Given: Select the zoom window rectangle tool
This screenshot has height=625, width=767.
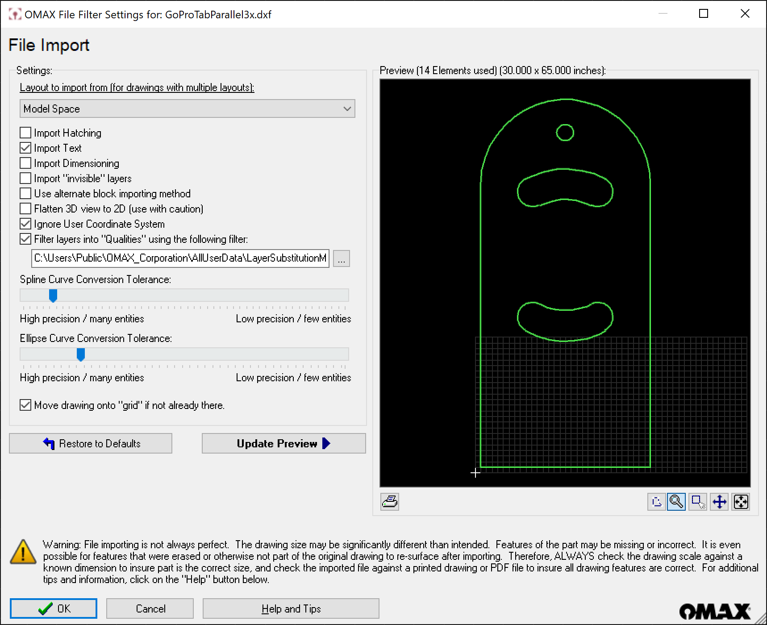Looking at the screenshot, I should (698, 502).
